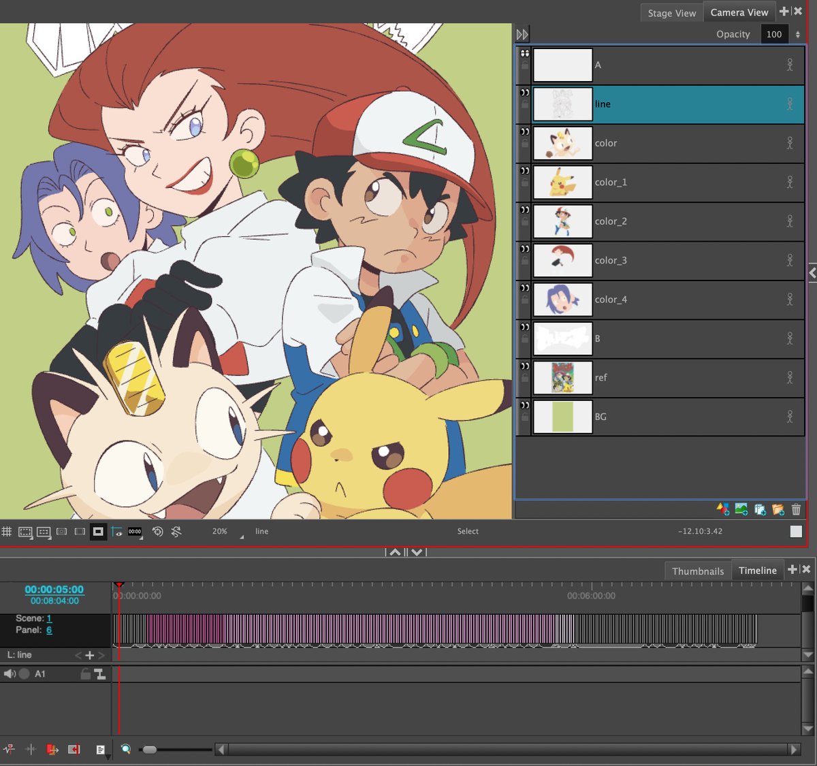This screenshot has height=766, width=817.
Task: Select the Camera View tab
Action: [x=739, y=12]
